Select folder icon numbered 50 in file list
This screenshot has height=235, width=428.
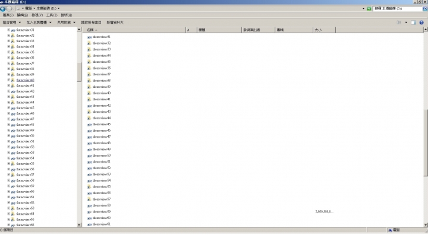pos(89,155)
